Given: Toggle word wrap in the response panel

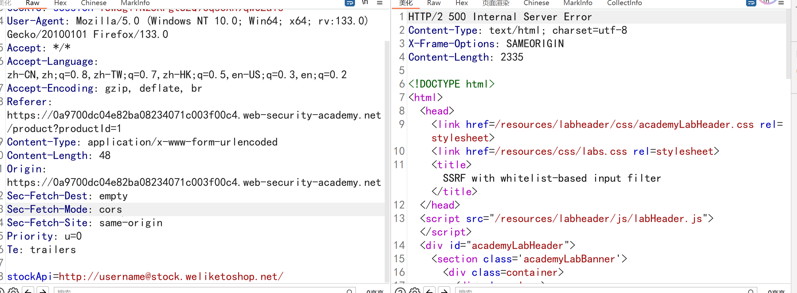Looking at the screenshot, I should (751, 3).
